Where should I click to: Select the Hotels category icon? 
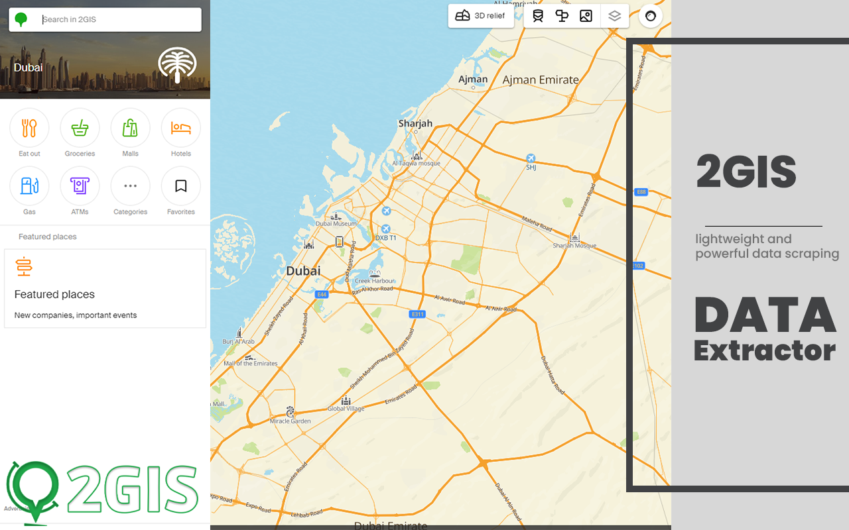pos(180,128)
